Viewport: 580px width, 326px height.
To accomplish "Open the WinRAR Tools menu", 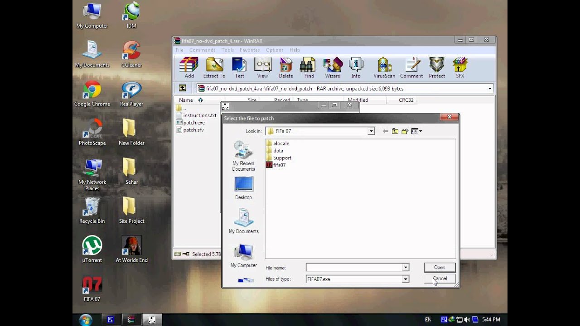I will (227, 50).
